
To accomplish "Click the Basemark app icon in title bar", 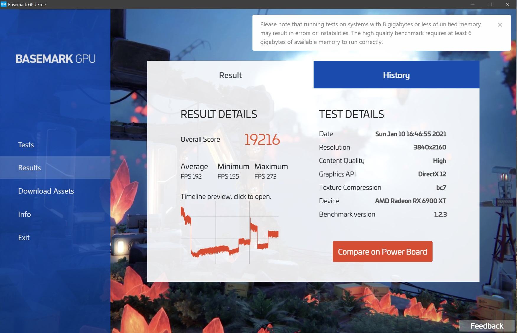I will coord(4,4).
